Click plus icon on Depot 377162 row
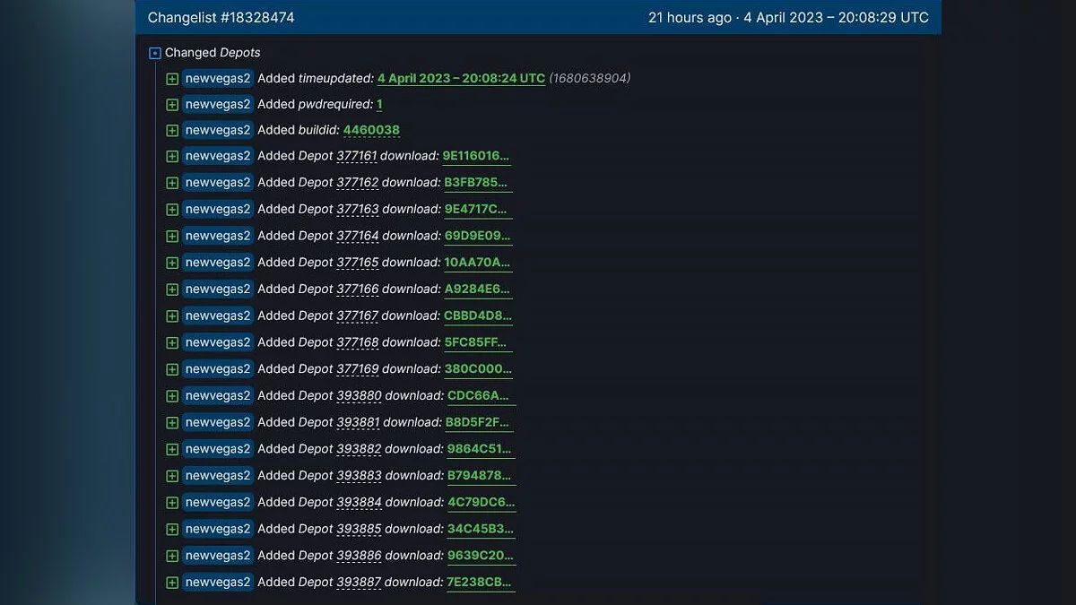Image resolution: width=1076 pixels, height=605 pixels. point(172,183)
